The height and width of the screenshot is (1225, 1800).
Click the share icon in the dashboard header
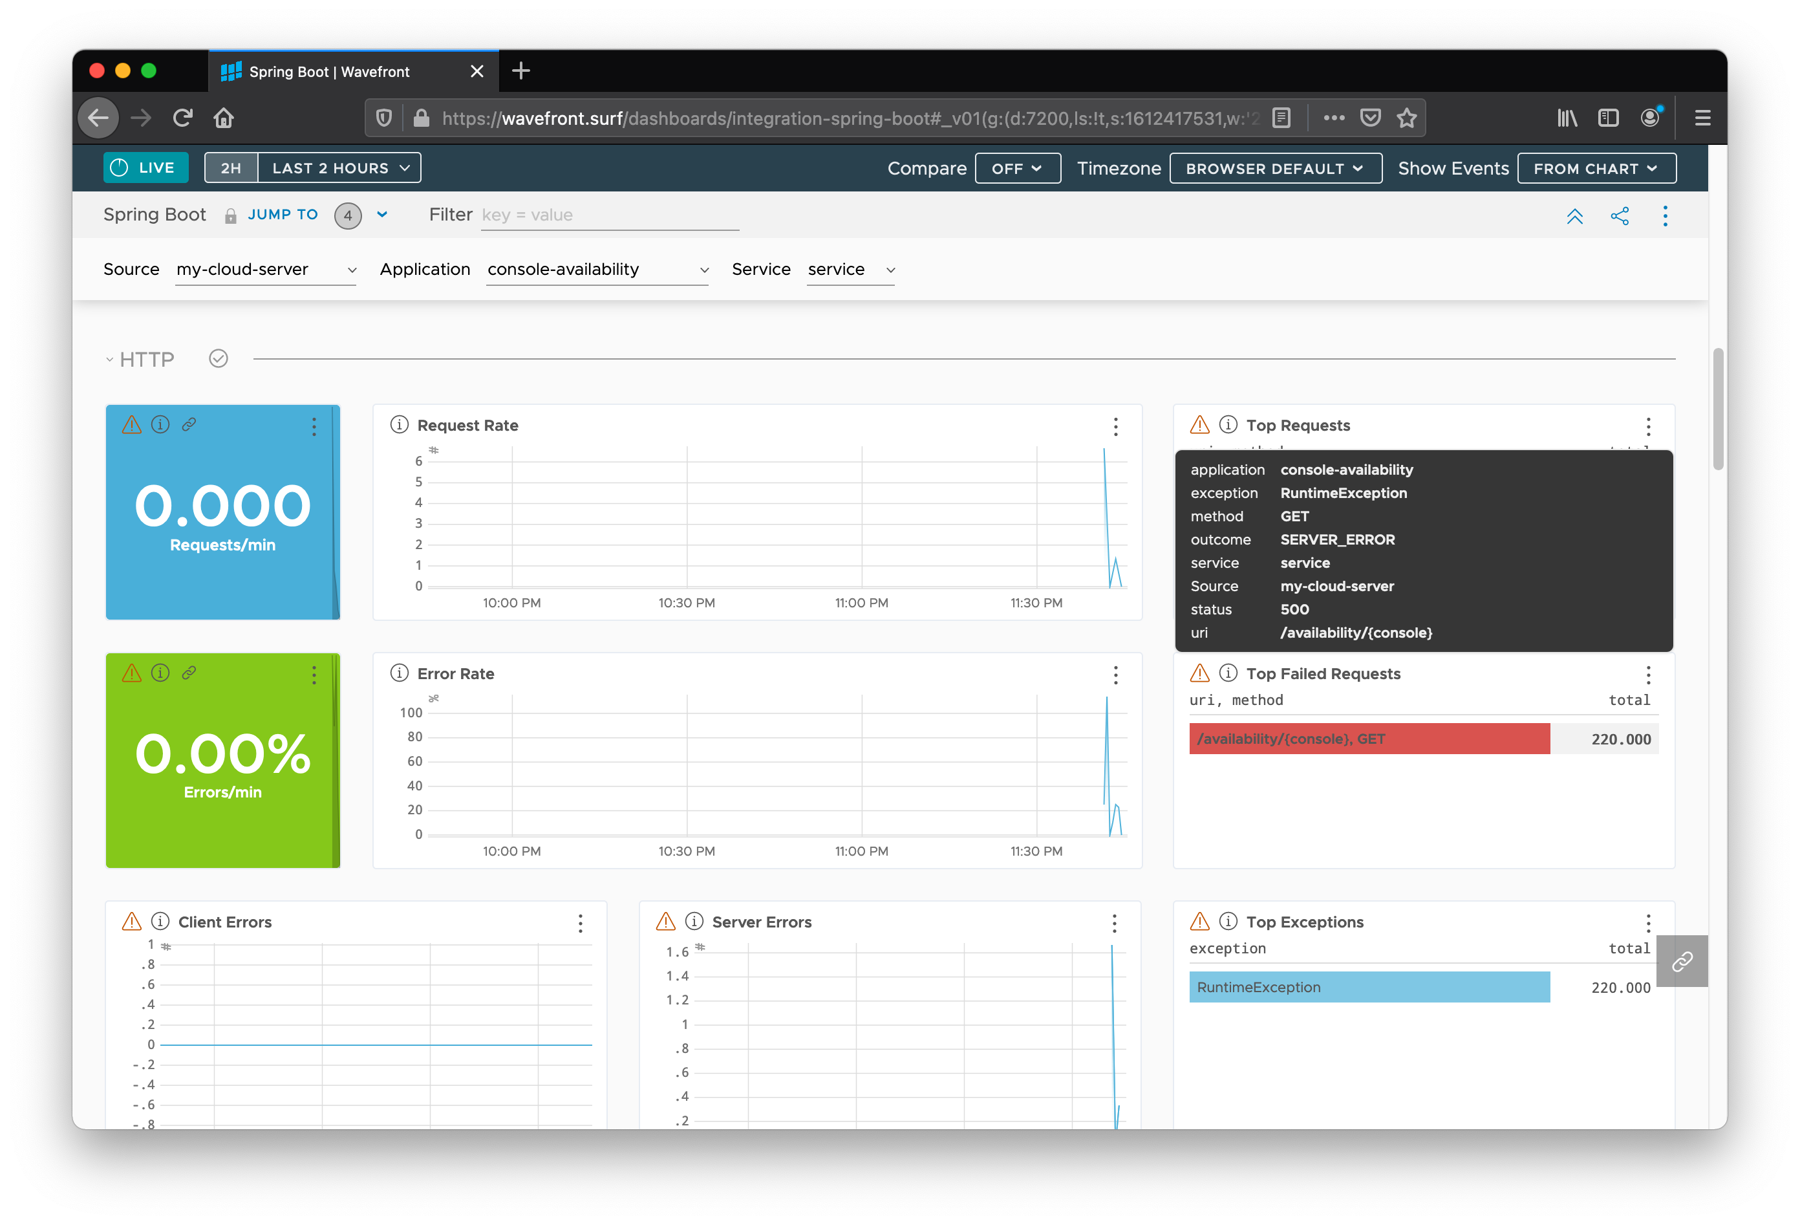(x=1618, y=215)
